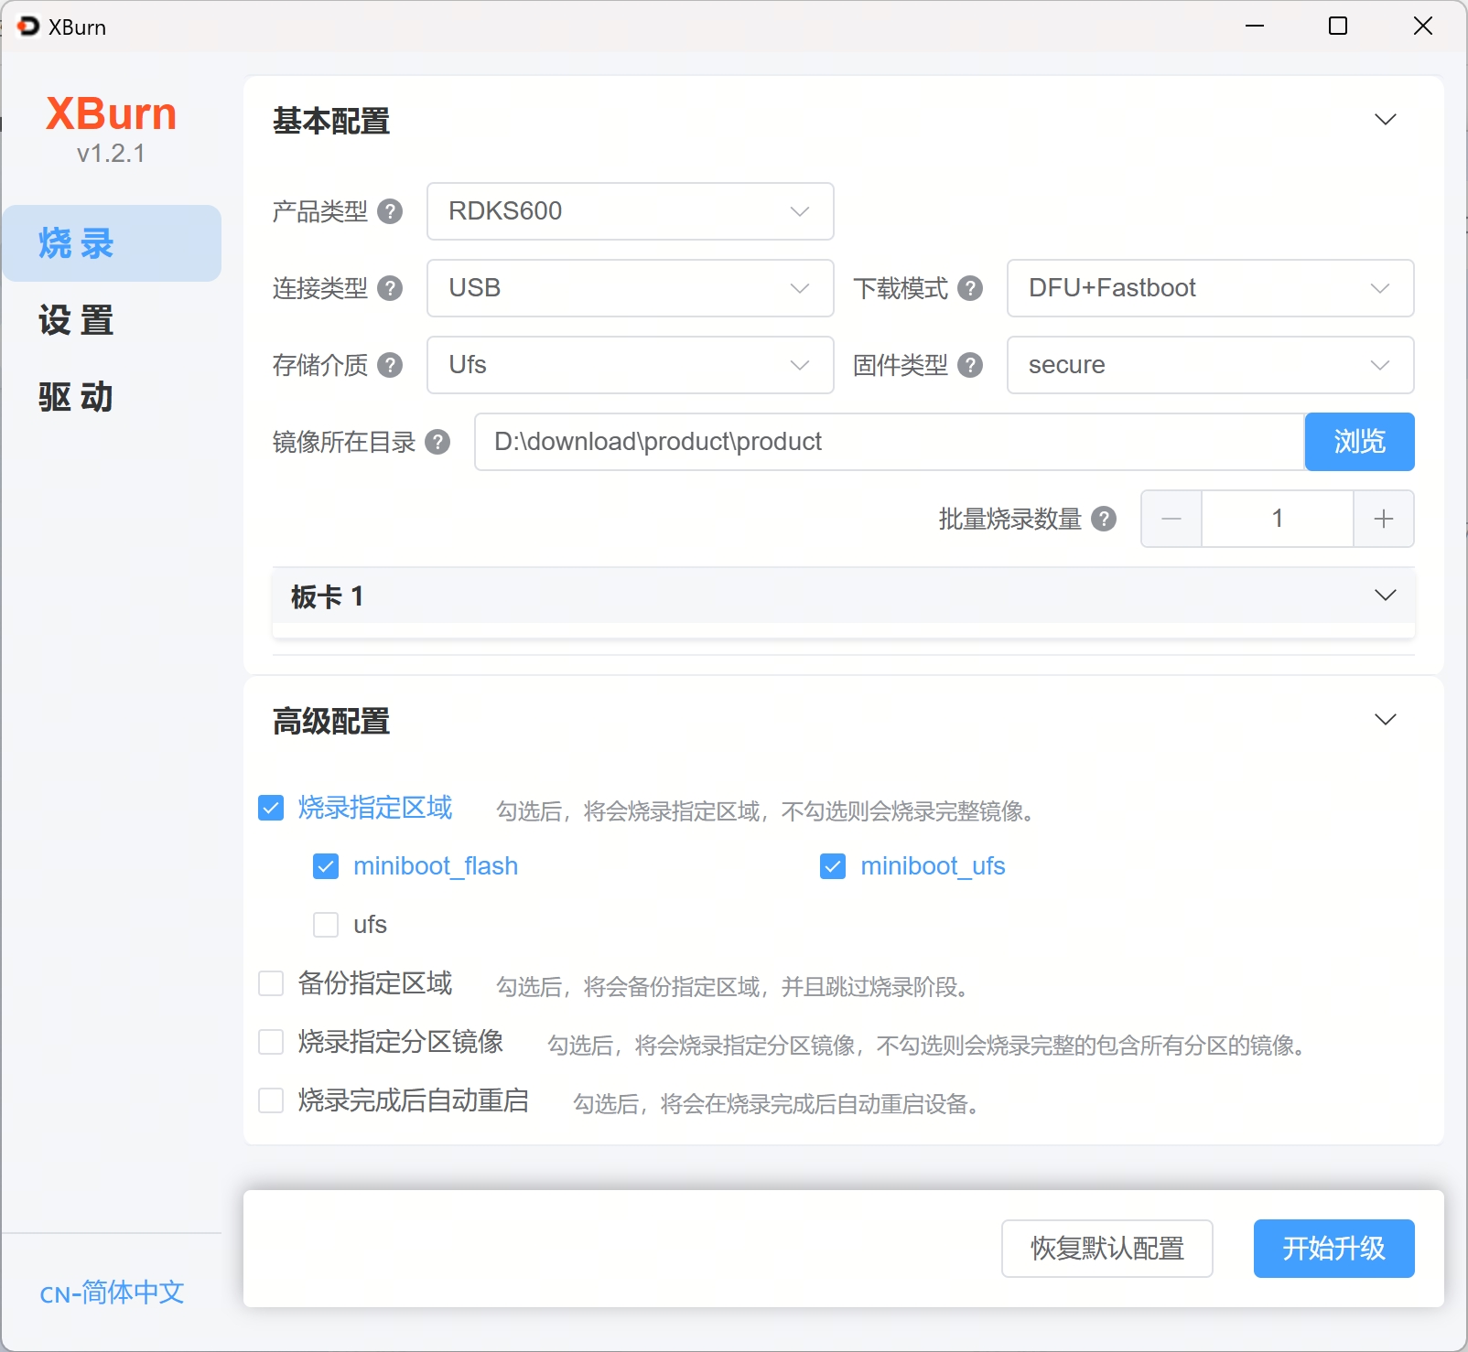Viewport: 1468px width, 1352px height.
Task: Click the 连接类型 field label
Action: 320,288
